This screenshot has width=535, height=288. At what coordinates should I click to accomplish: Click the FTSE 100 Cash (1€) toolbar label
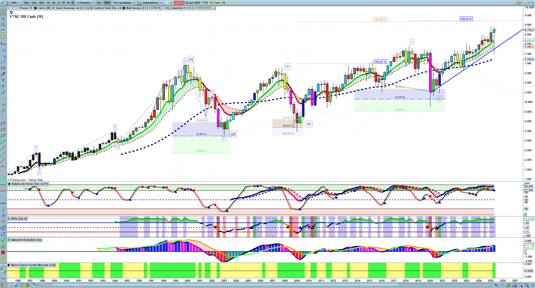[214, 3]
